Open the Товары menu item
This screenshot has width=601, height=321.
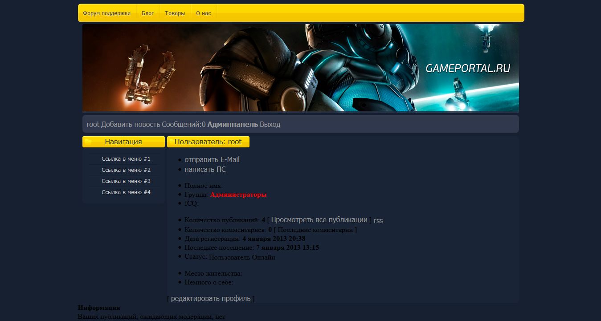[x=175, y=13]
